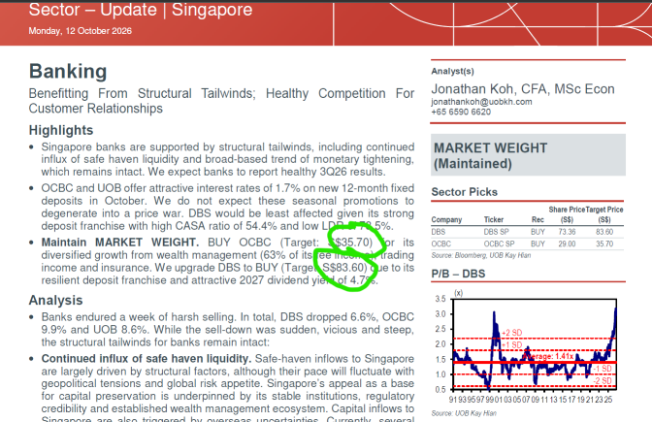652x422 pixels.
Task: Click the S$35.70 target in the text
Action: coord(350,243)
